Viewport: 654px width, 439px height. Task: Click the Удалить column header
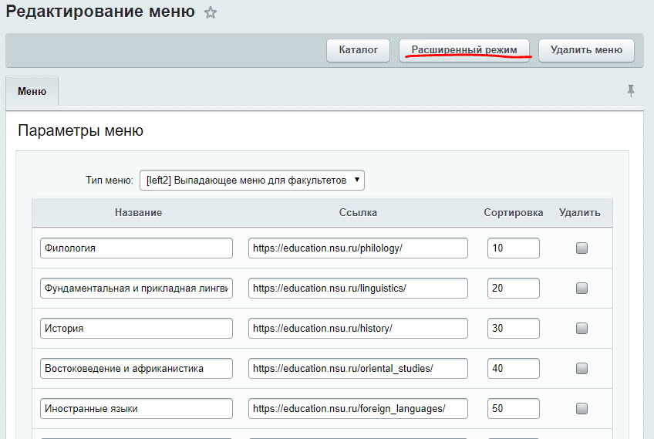pyautogui.click(x=580, y=212)
